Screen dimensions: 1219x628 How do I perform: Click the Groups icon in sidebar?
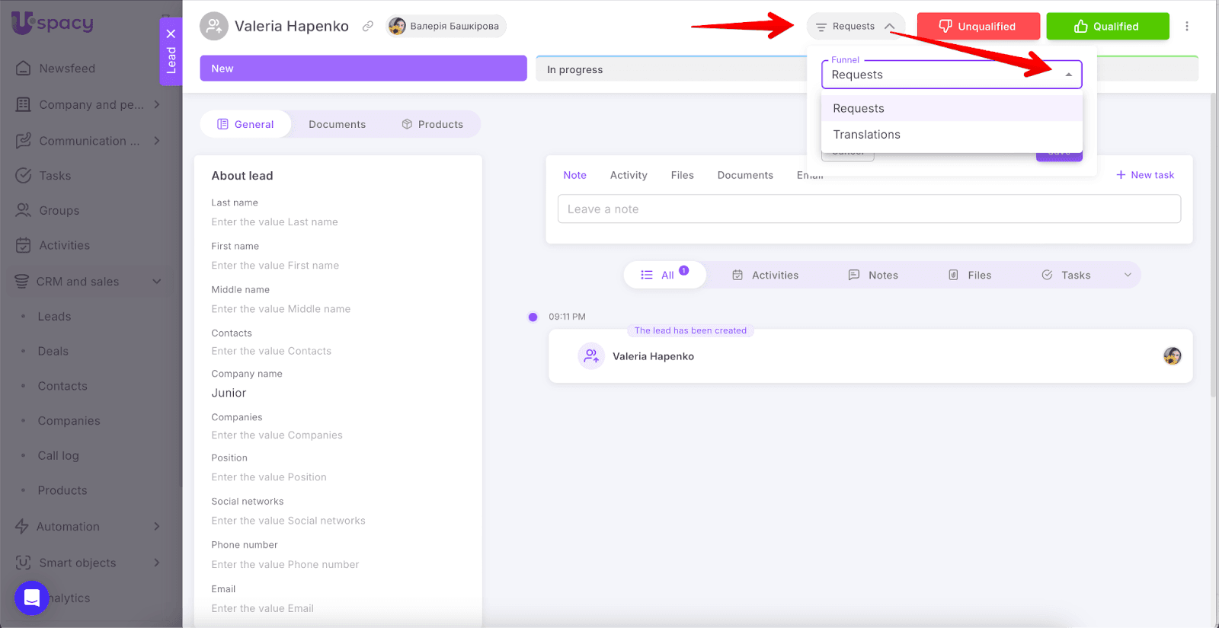24,210
